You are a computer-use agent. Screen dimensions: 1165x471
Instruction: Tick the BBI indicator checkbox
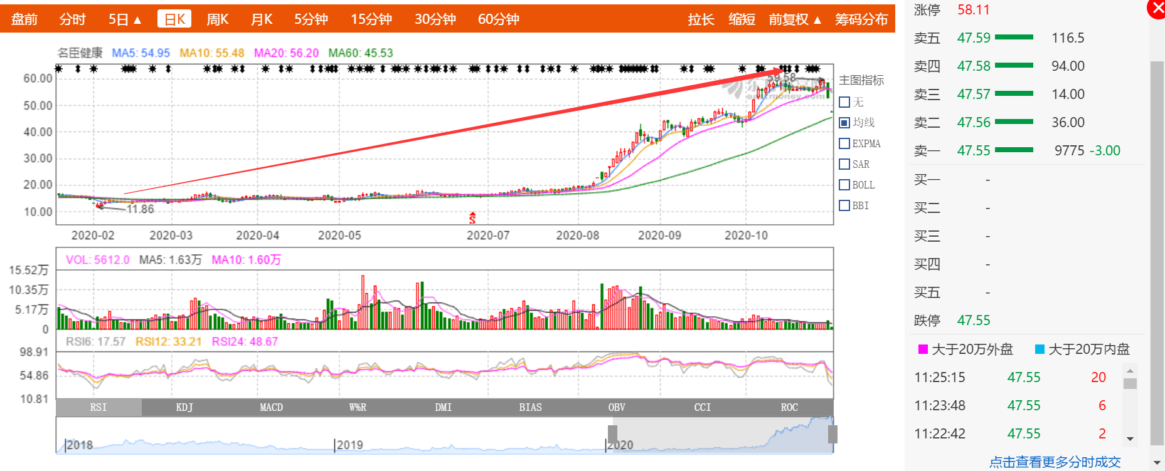[x=844, y=205]
